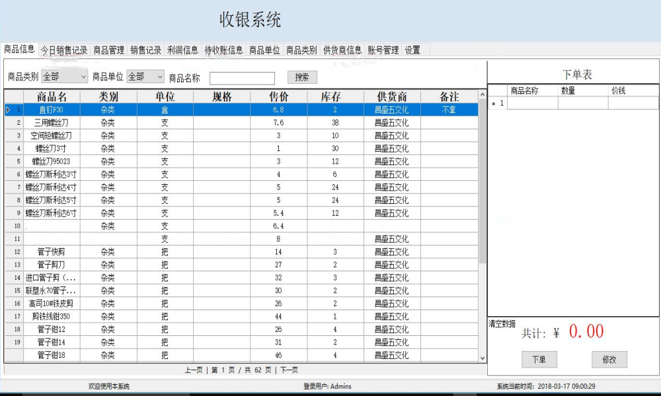
Task: Click the 修改 button
Action: pos(609,360)
